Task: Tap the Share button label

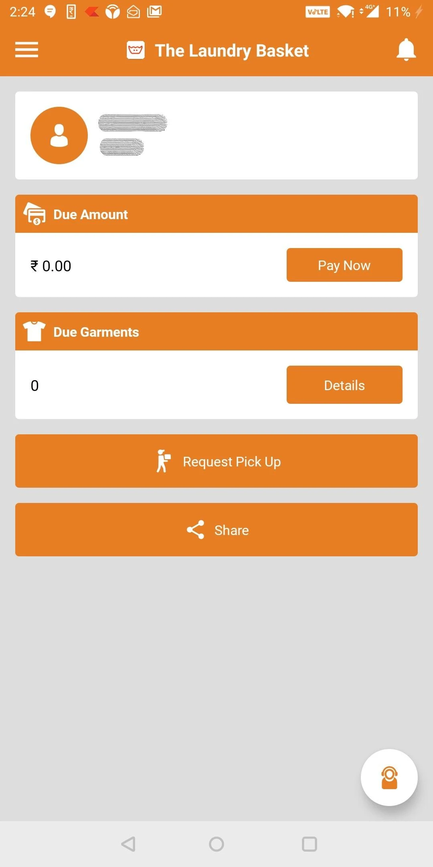Action: coord(232,530)
